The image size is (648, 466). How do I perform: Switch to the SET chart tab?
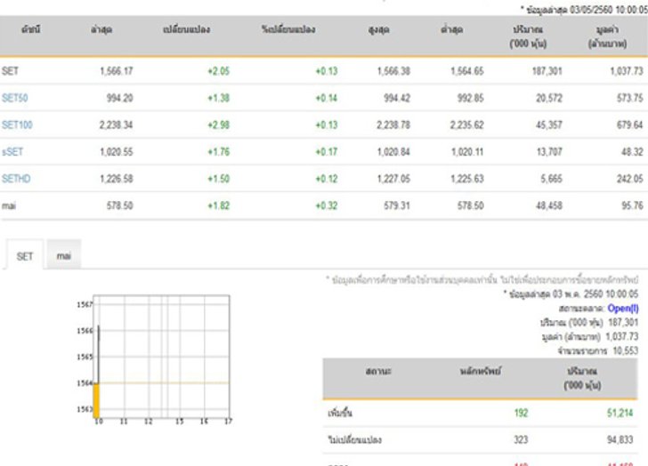pyautogui.click(x=24, y=256)
